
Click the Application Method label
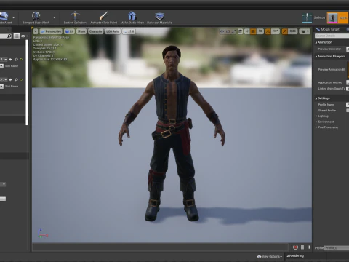(330, 82)
